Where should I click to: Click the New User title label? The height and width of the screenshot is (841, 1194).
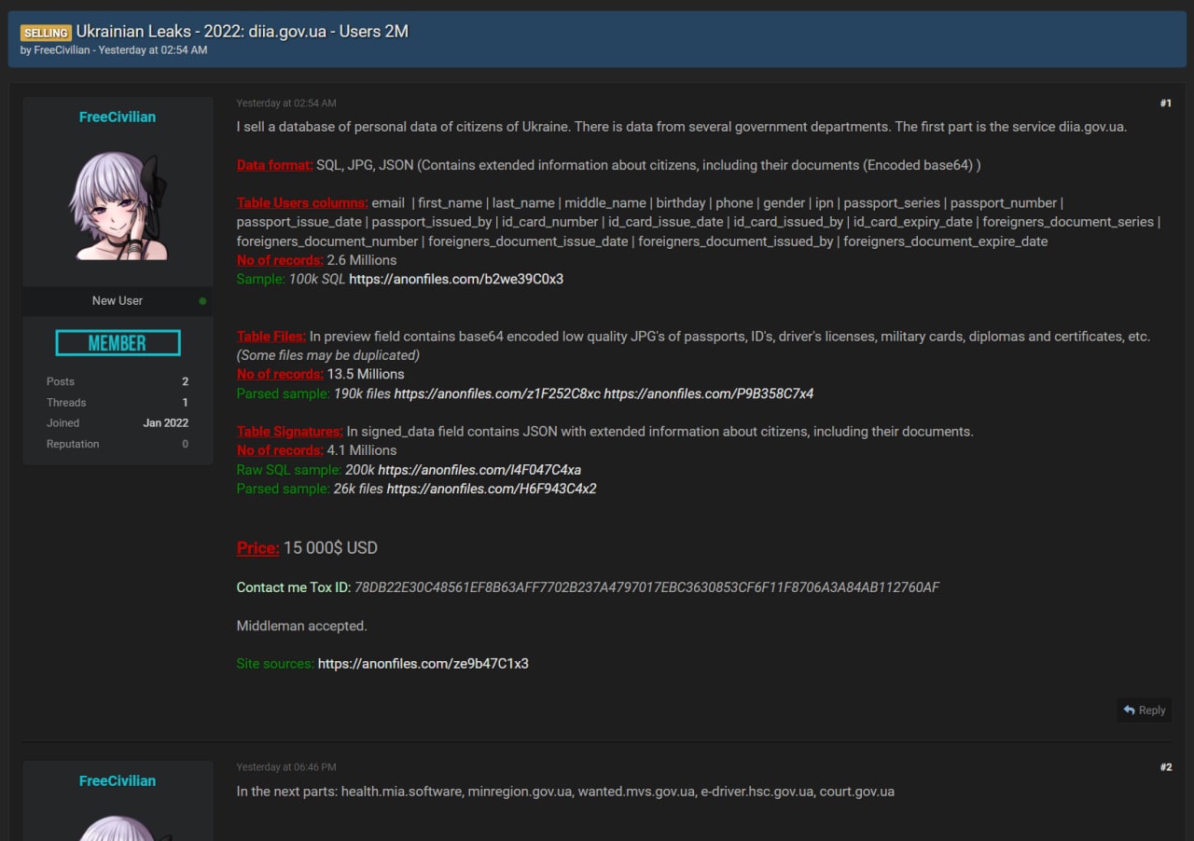[118, 301]
